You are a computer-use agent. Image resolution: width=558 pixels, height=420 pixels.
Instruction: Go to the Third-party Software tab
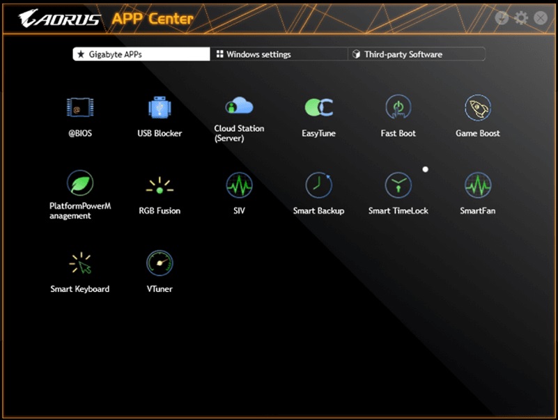point(417,54)
